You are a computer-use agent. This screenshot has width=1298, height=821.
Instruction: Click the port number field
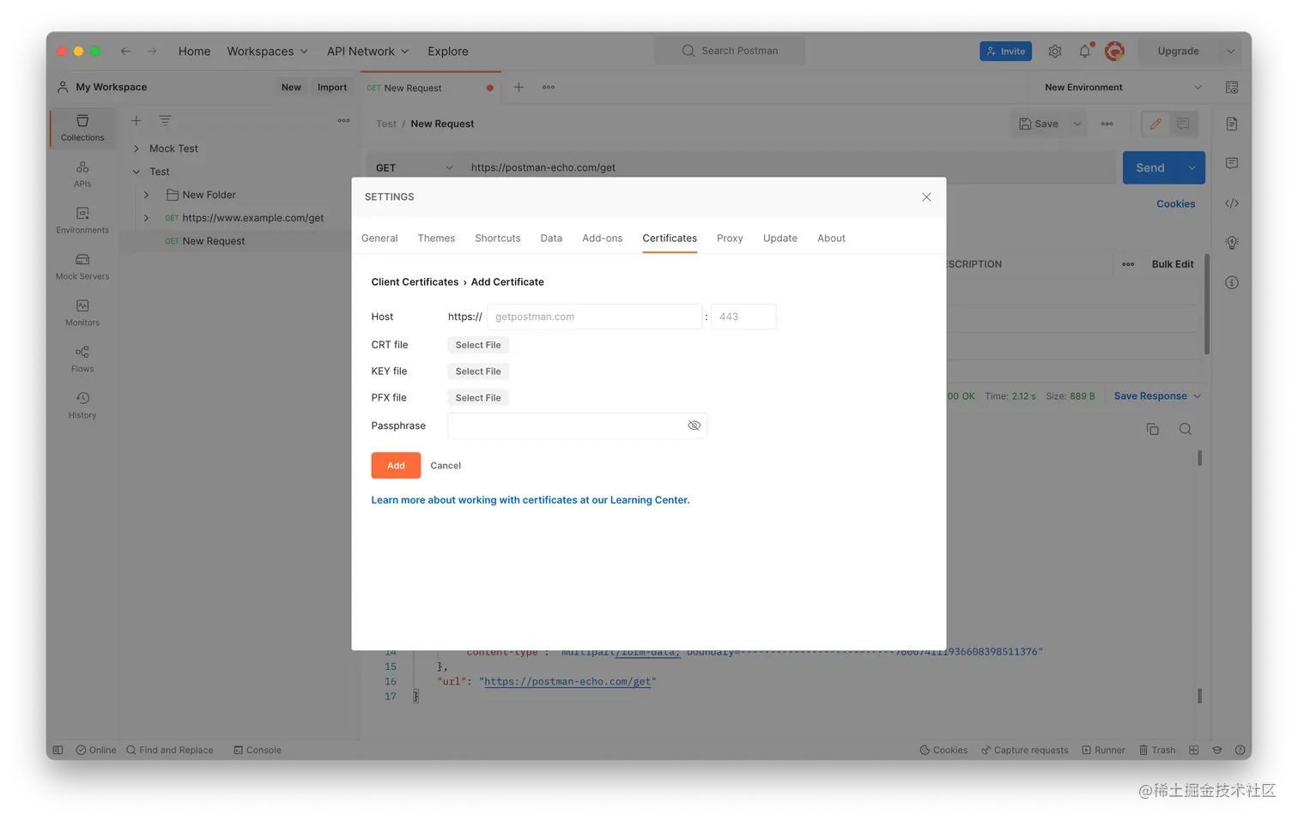point(743,317)
